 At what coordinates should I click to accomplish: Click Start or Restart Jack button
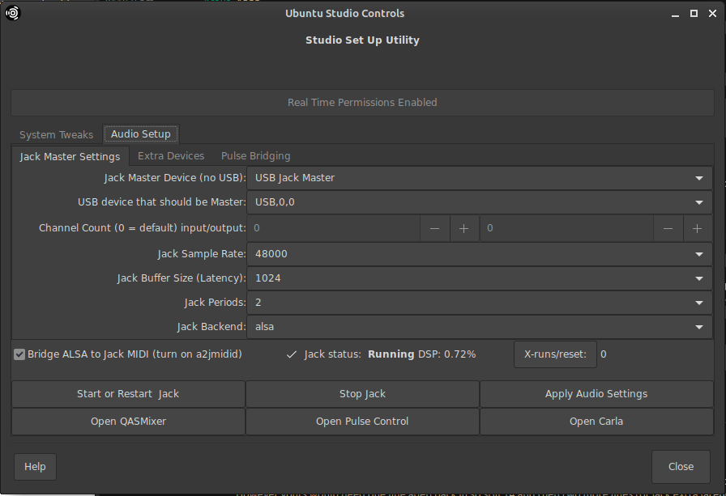coord(128,394)
